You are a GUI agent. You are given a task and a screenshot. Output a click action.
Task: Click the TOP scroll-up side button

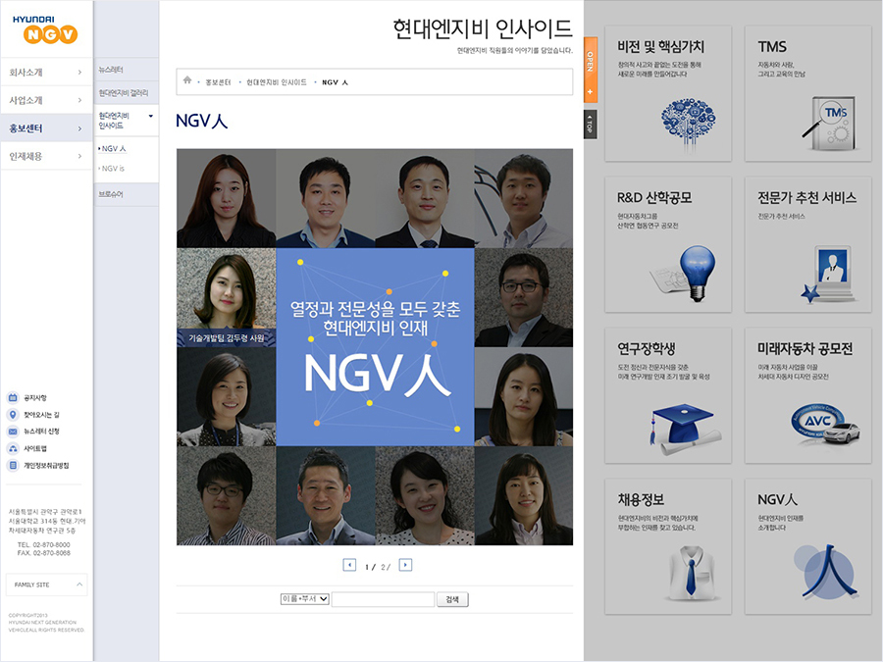point(591,125)
